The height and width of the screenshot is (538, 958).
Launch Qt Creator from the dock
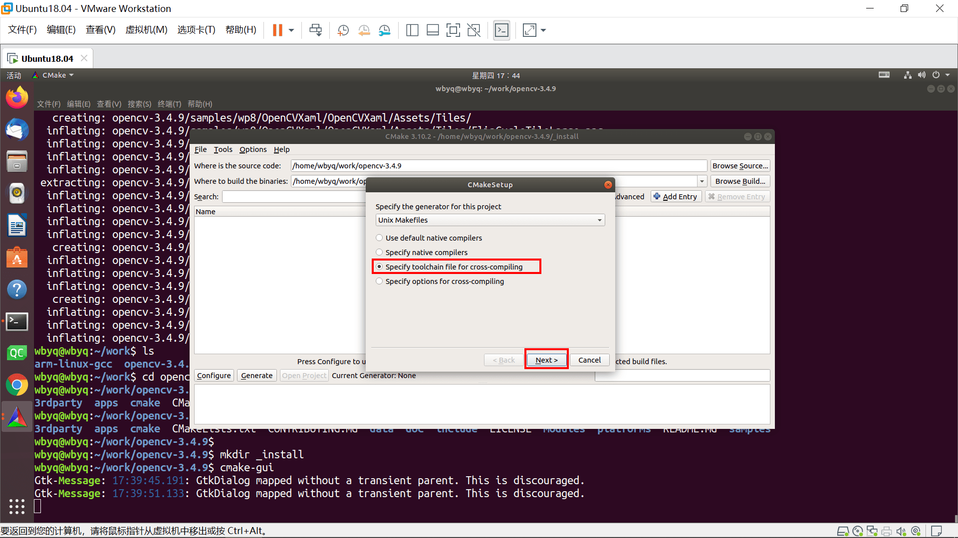[x=17, y=353]
